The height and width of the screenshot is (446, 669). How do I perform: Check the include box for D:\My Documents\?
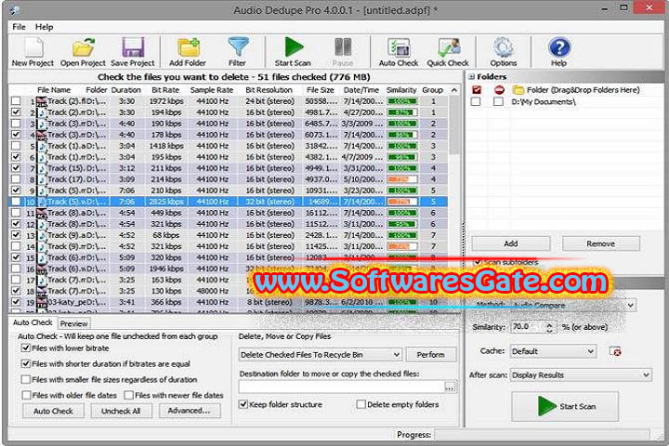[476, 101]
